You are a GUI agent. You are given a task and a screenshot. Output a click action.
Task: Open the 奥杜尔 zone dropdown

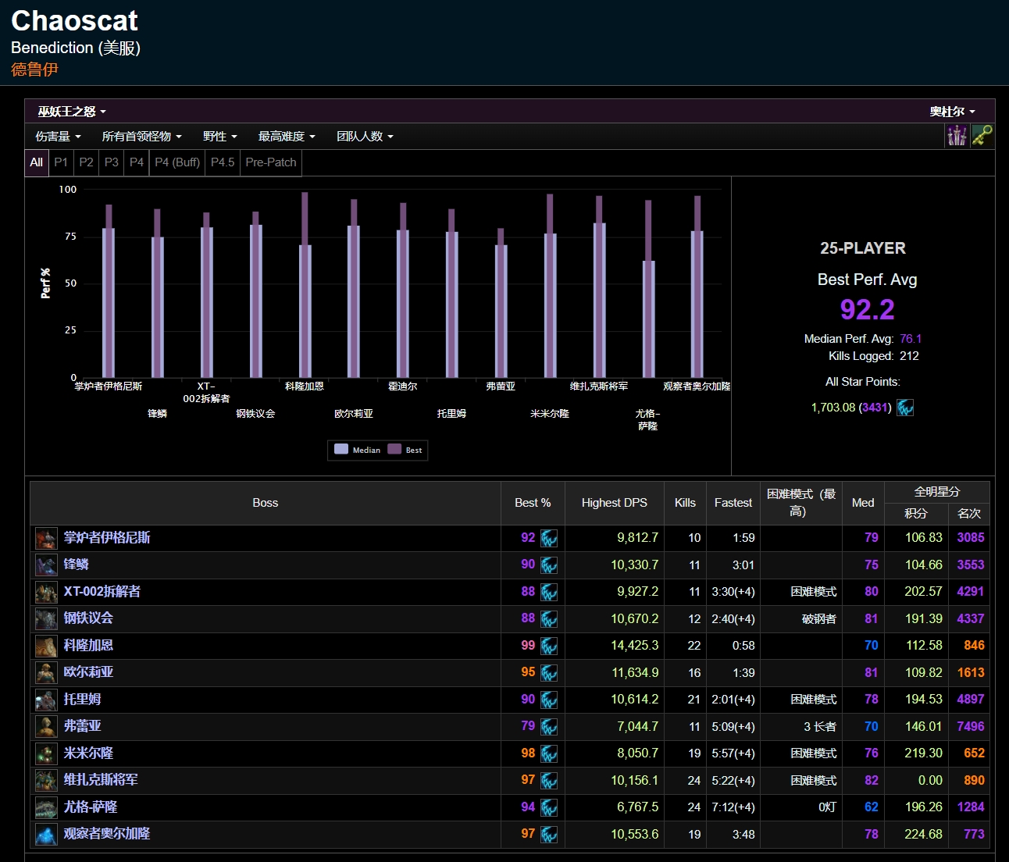(x=952, y=112)
